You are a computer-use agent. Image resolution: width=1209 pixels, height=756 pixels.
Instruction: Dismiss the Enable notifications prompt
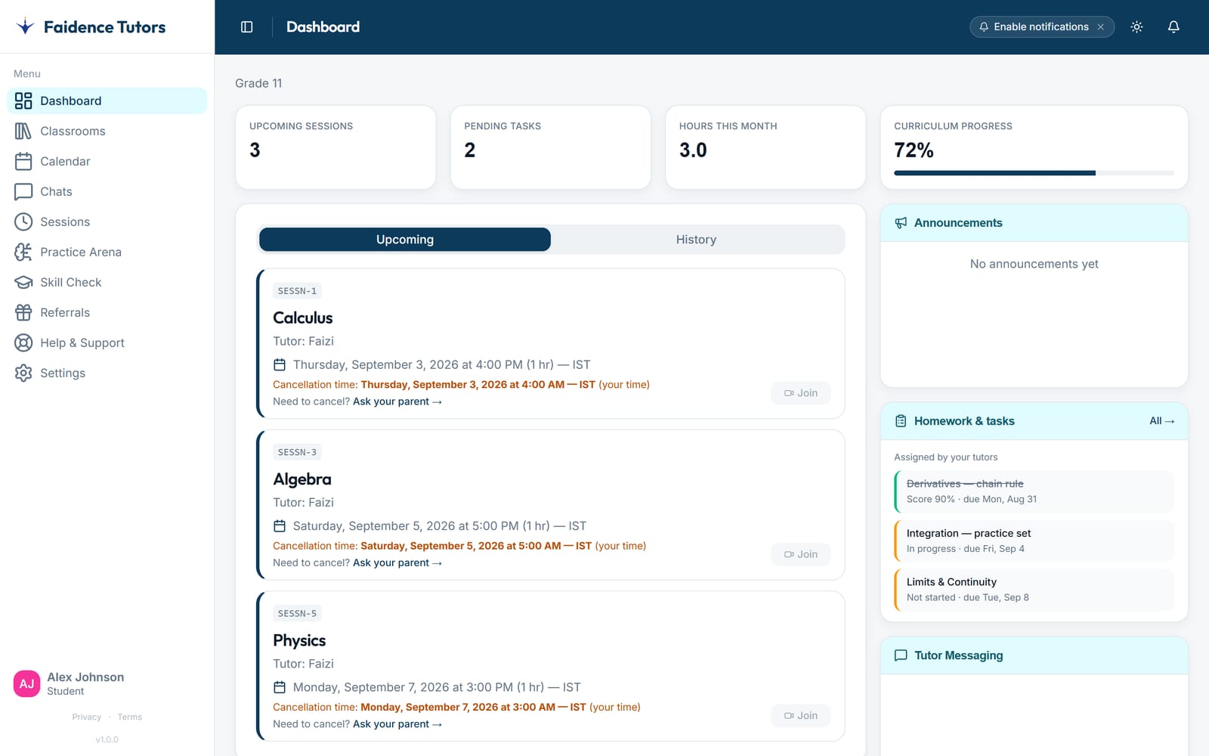tap(1101, 27)
